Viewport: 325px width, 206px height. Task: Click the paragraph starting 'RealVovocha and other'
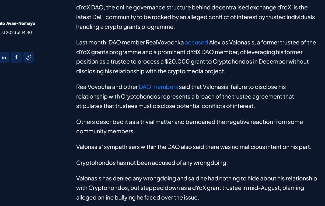pyautogui.click(x=185, y=96)
